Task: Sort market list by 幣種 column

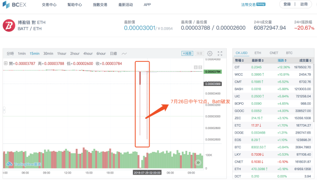Action: point(239,60)
